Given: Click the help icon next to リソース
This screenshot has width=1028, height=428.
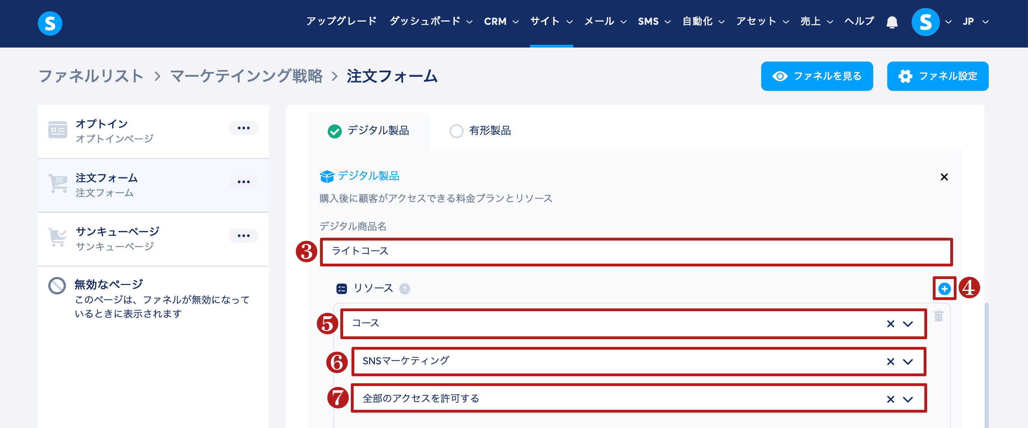Looking at the screenshot, I should (x=405, y=288).
